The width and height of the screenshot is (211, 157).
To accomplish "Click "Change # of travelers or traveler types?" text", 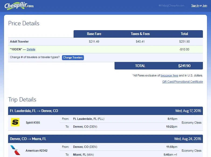I will [x=35, y=57].
